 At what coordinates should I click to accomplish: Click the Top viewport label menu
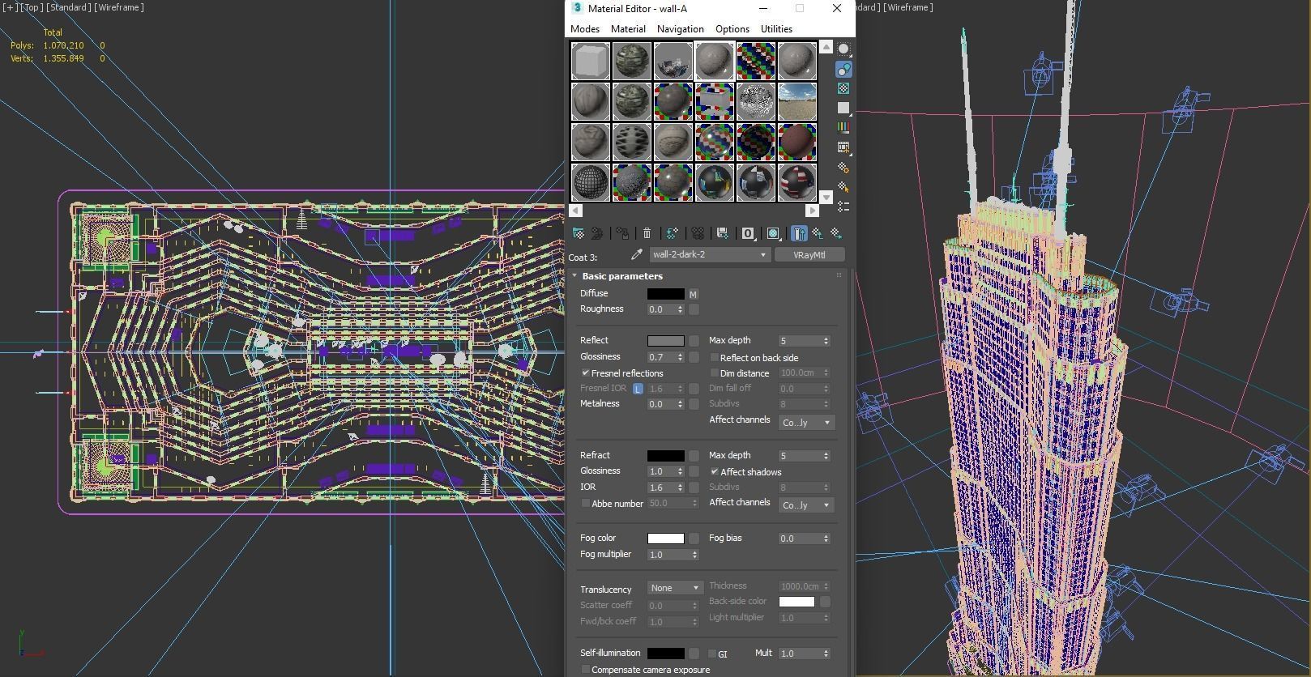point(31,7)
